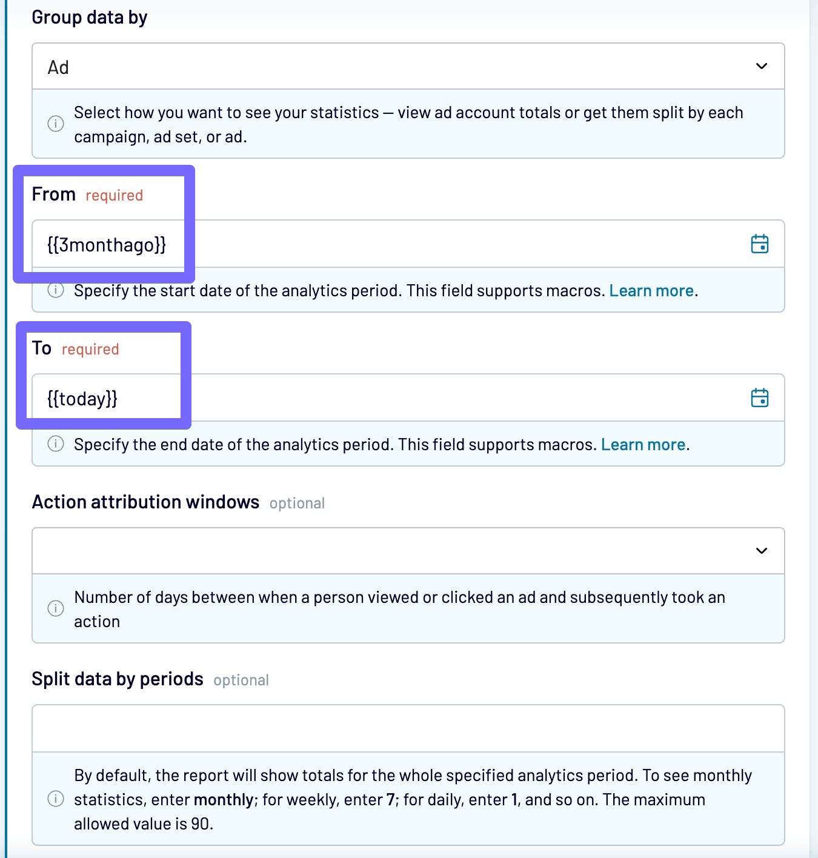
Task: Click the info icon under From field
Action: 56,290
